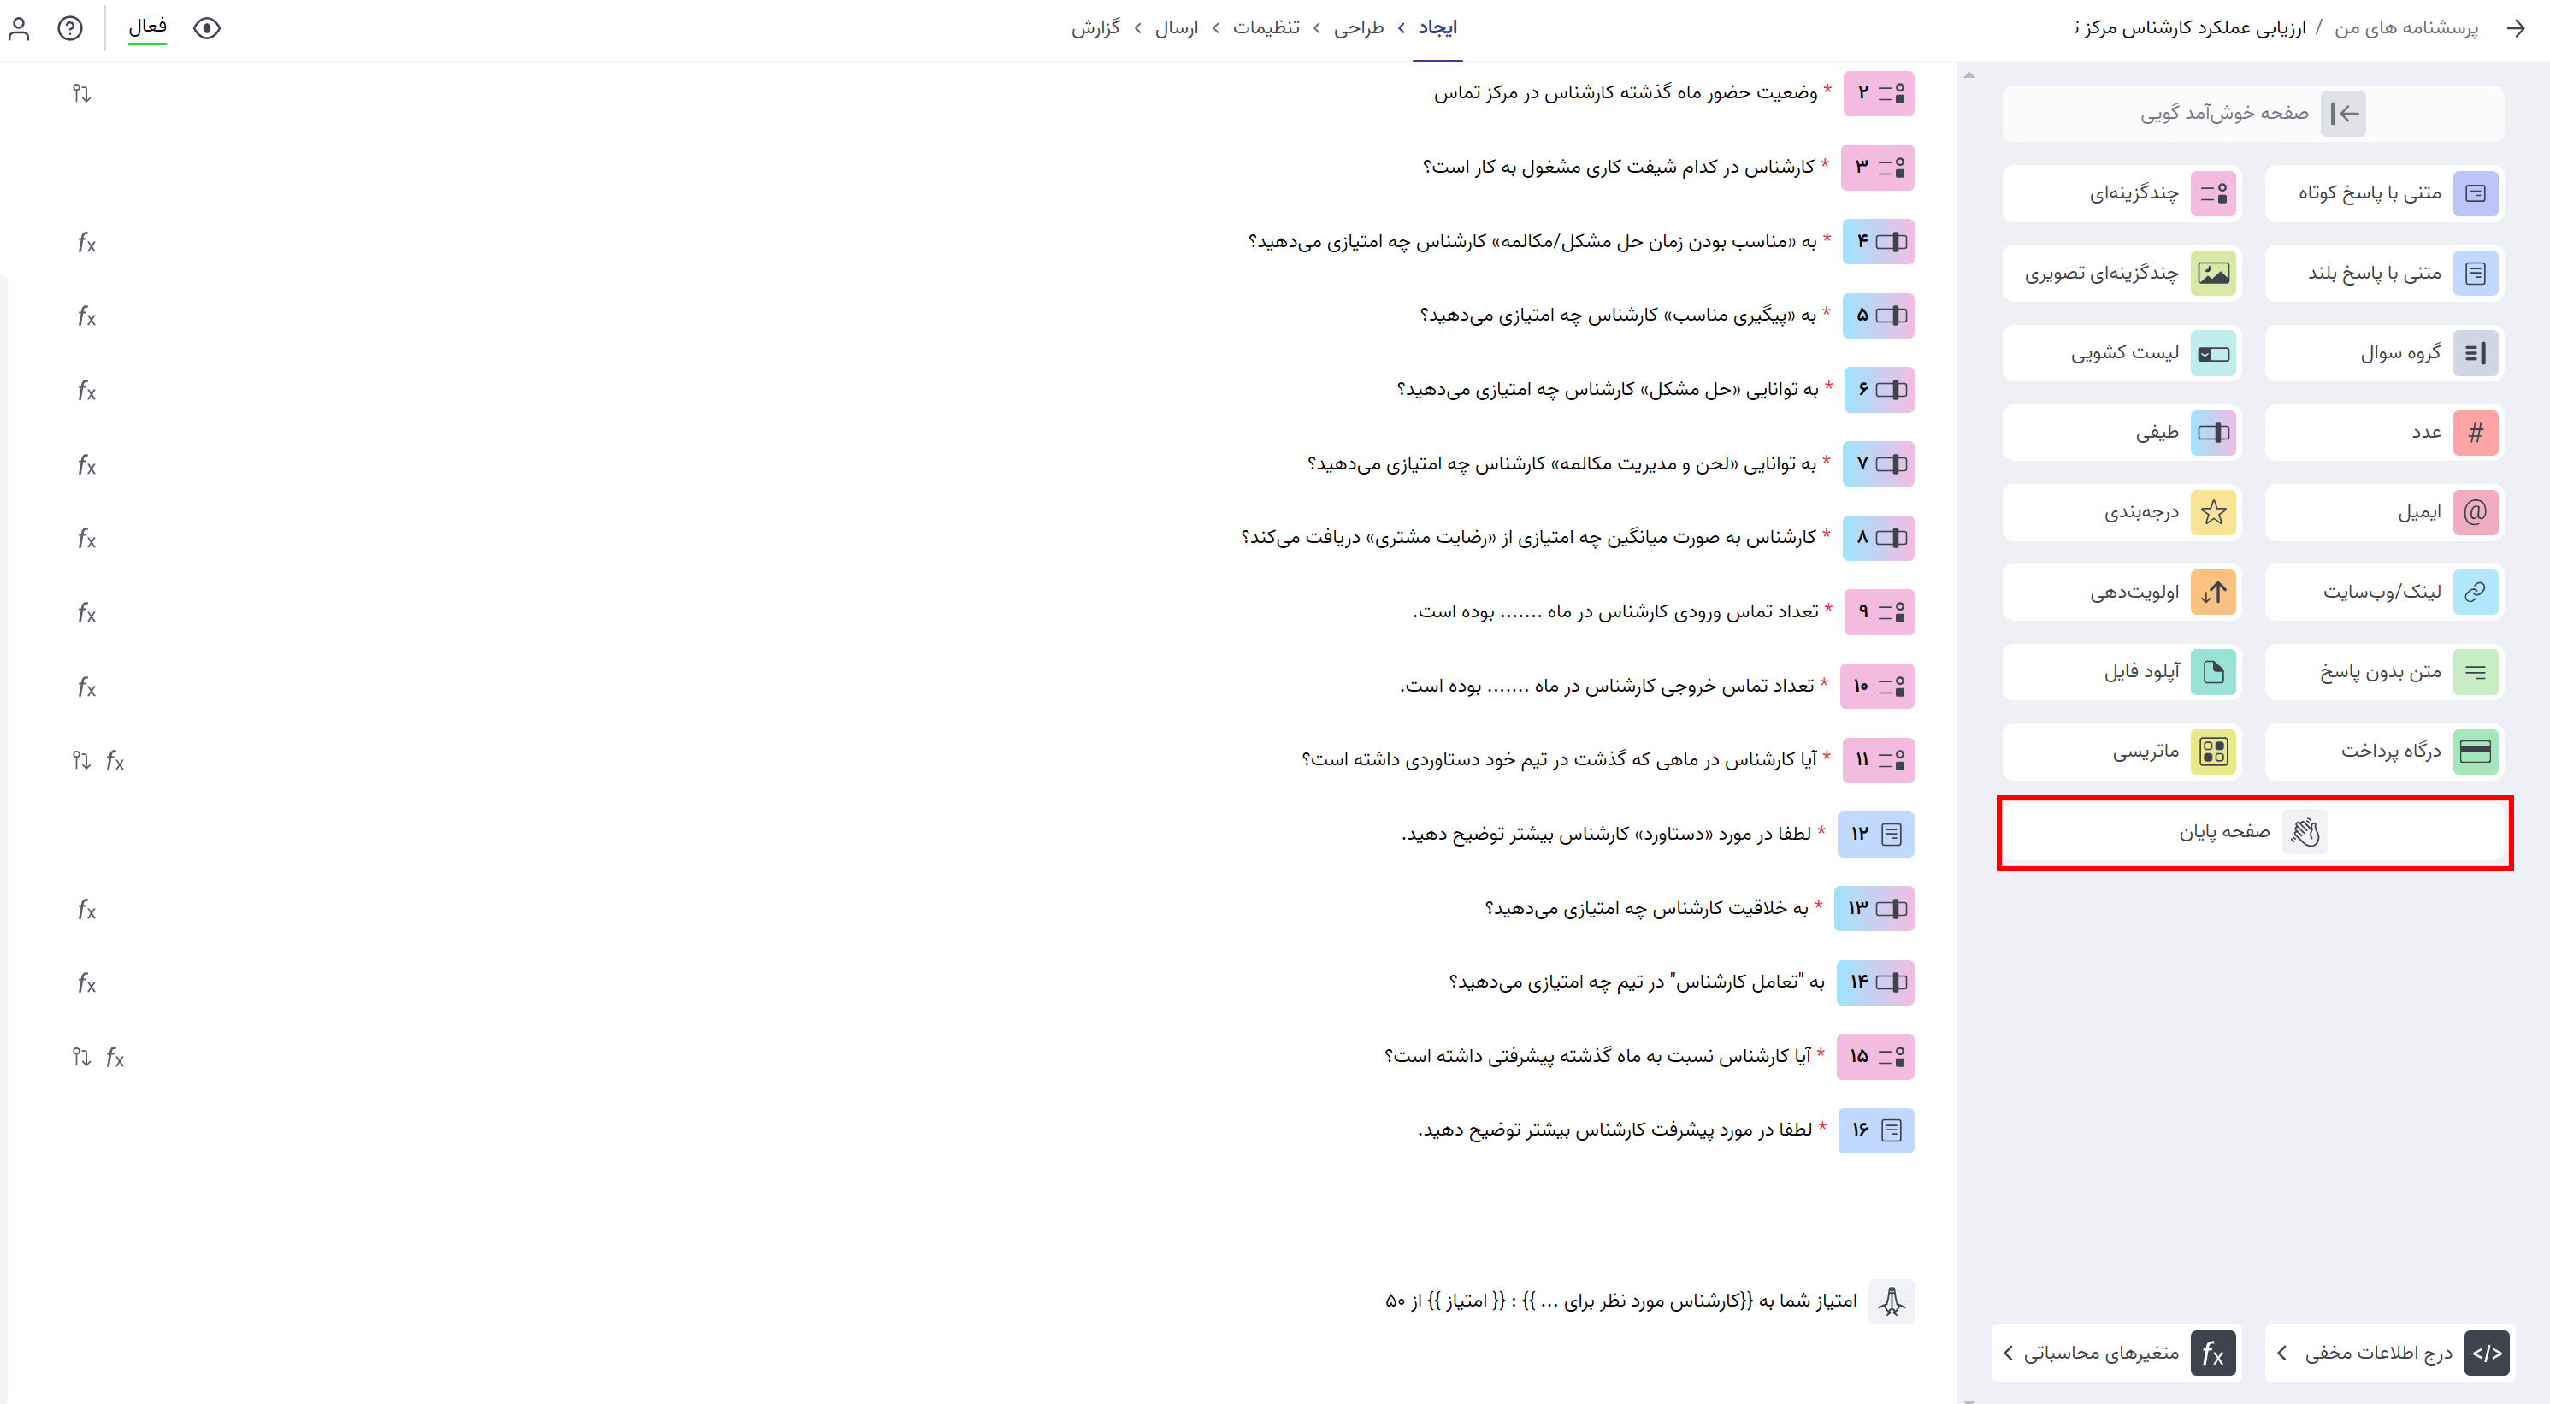Click the صفحه پایان end page button

coord(2254,833)
